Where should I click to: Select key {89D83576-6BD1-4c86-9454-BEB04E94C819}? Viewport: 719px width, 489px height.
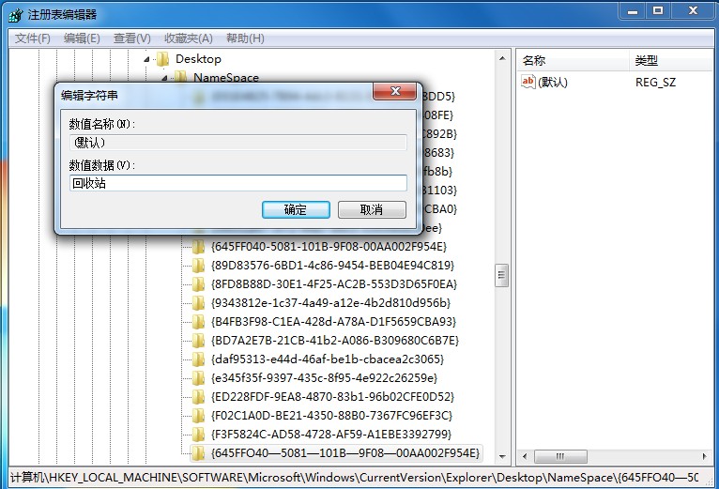coord(332,266)
